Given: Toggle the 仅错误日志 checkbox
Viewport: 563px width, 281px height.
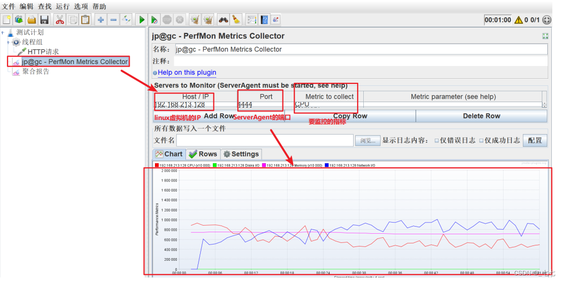Looking at the screenshot, I should click(x=436, y=141).
